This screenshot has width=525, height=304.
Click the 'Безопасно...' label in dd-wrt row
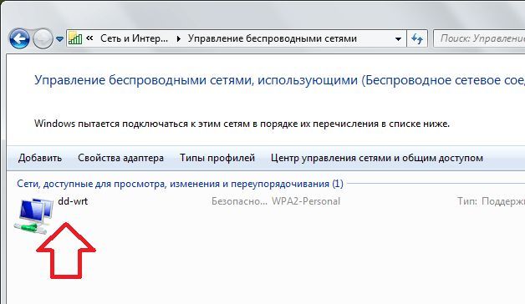click(239, 201)
